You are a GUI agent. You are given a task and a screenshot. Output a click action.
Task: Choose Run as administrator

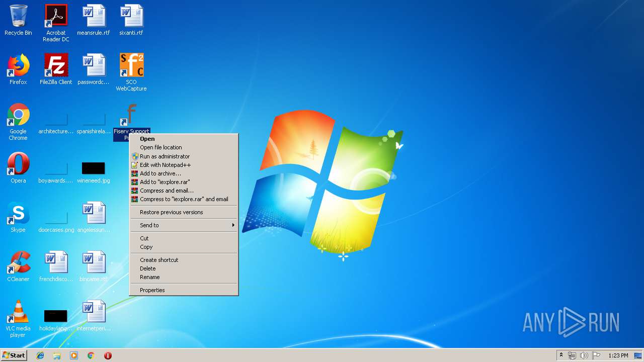point(184,156)
